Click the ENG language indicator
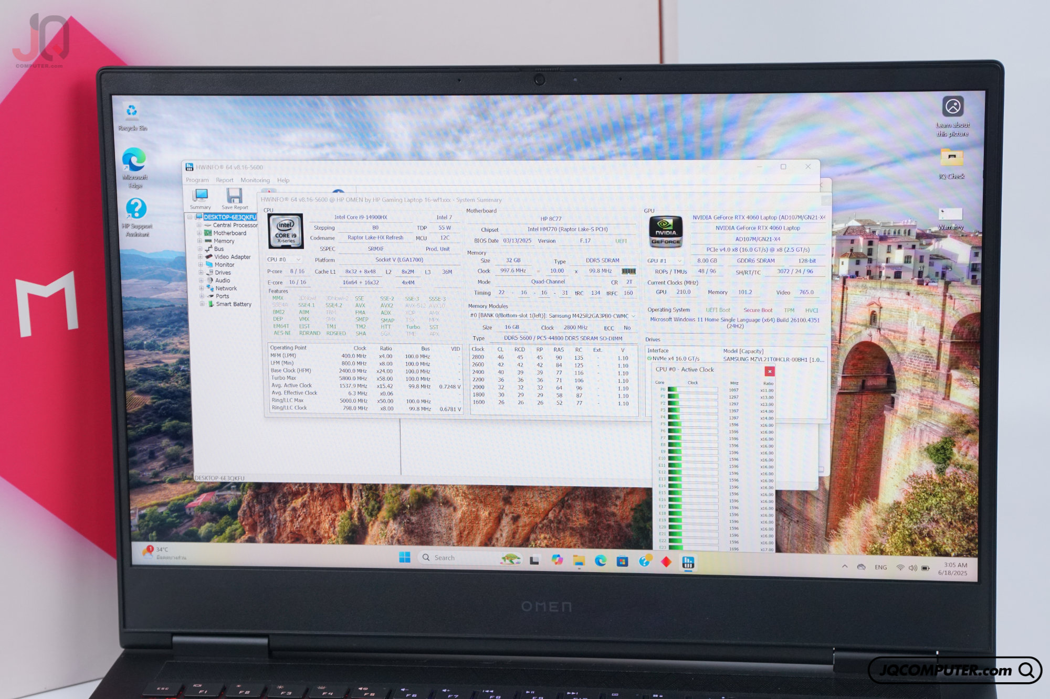 pyautogui.click(x=880, y=567)
